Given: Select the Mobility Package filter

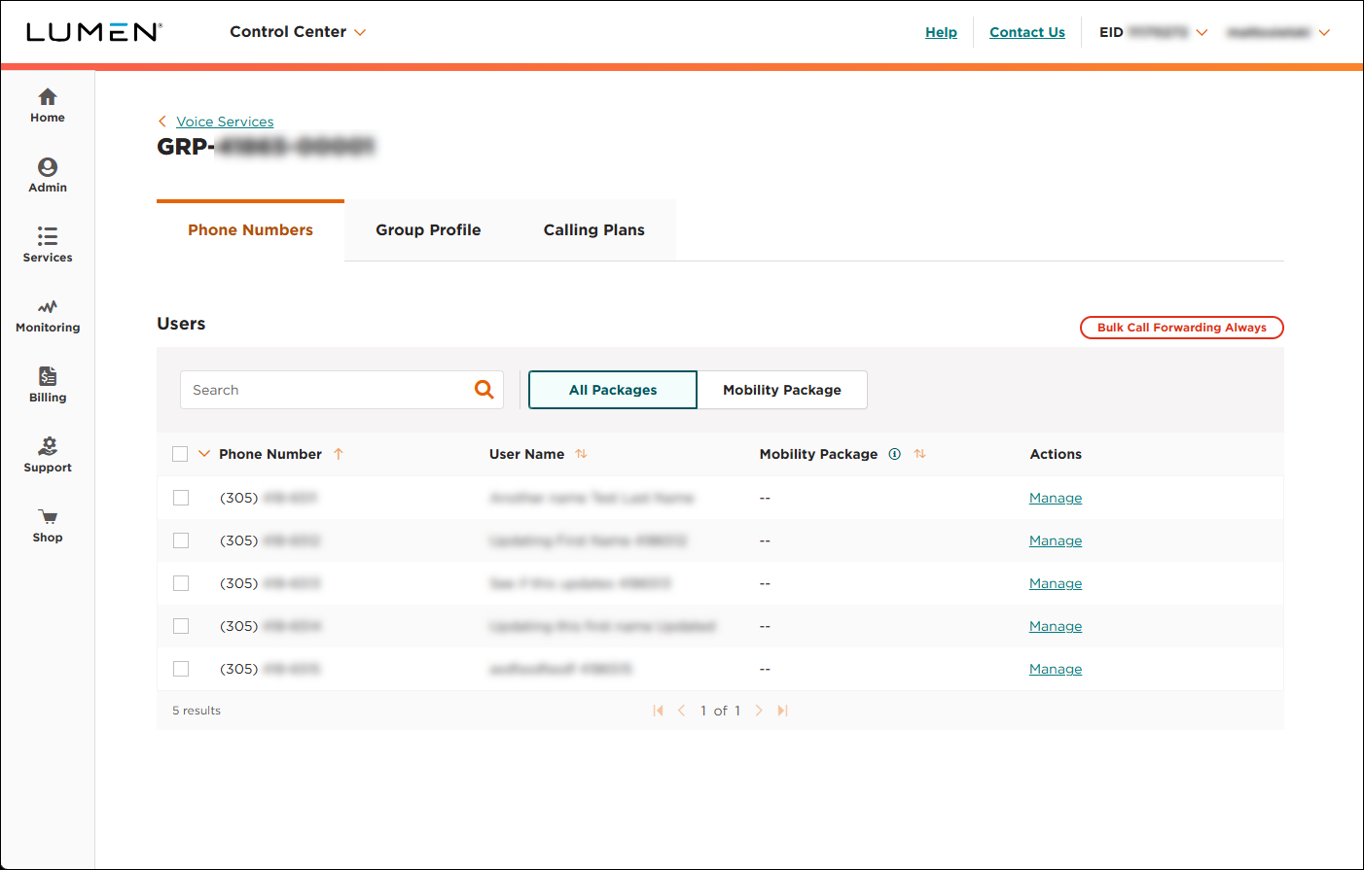Looking at the screenshot, I should coord(782,390).
